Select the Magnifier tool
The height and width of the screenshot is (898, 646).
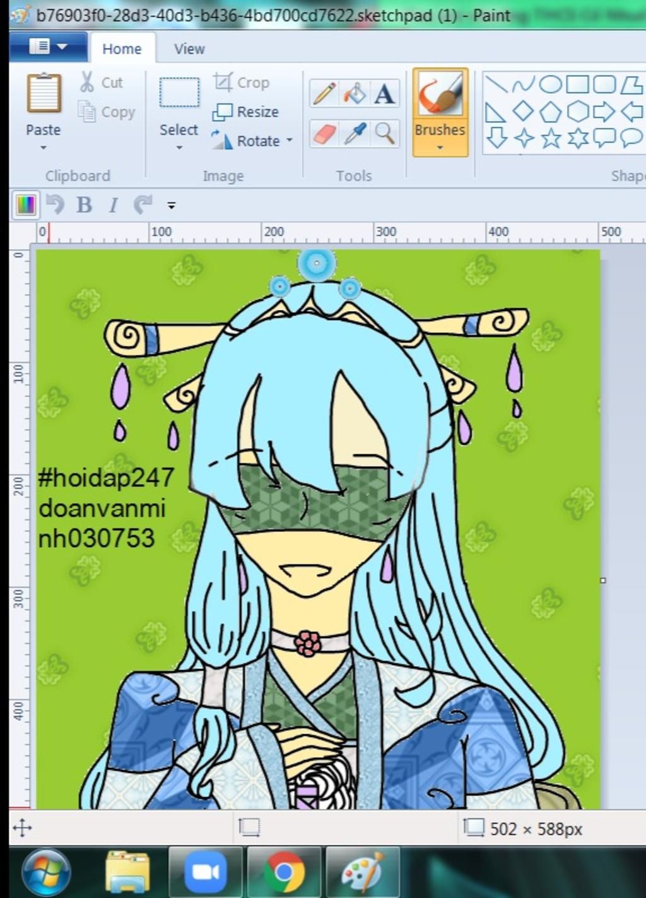point(384,133)
